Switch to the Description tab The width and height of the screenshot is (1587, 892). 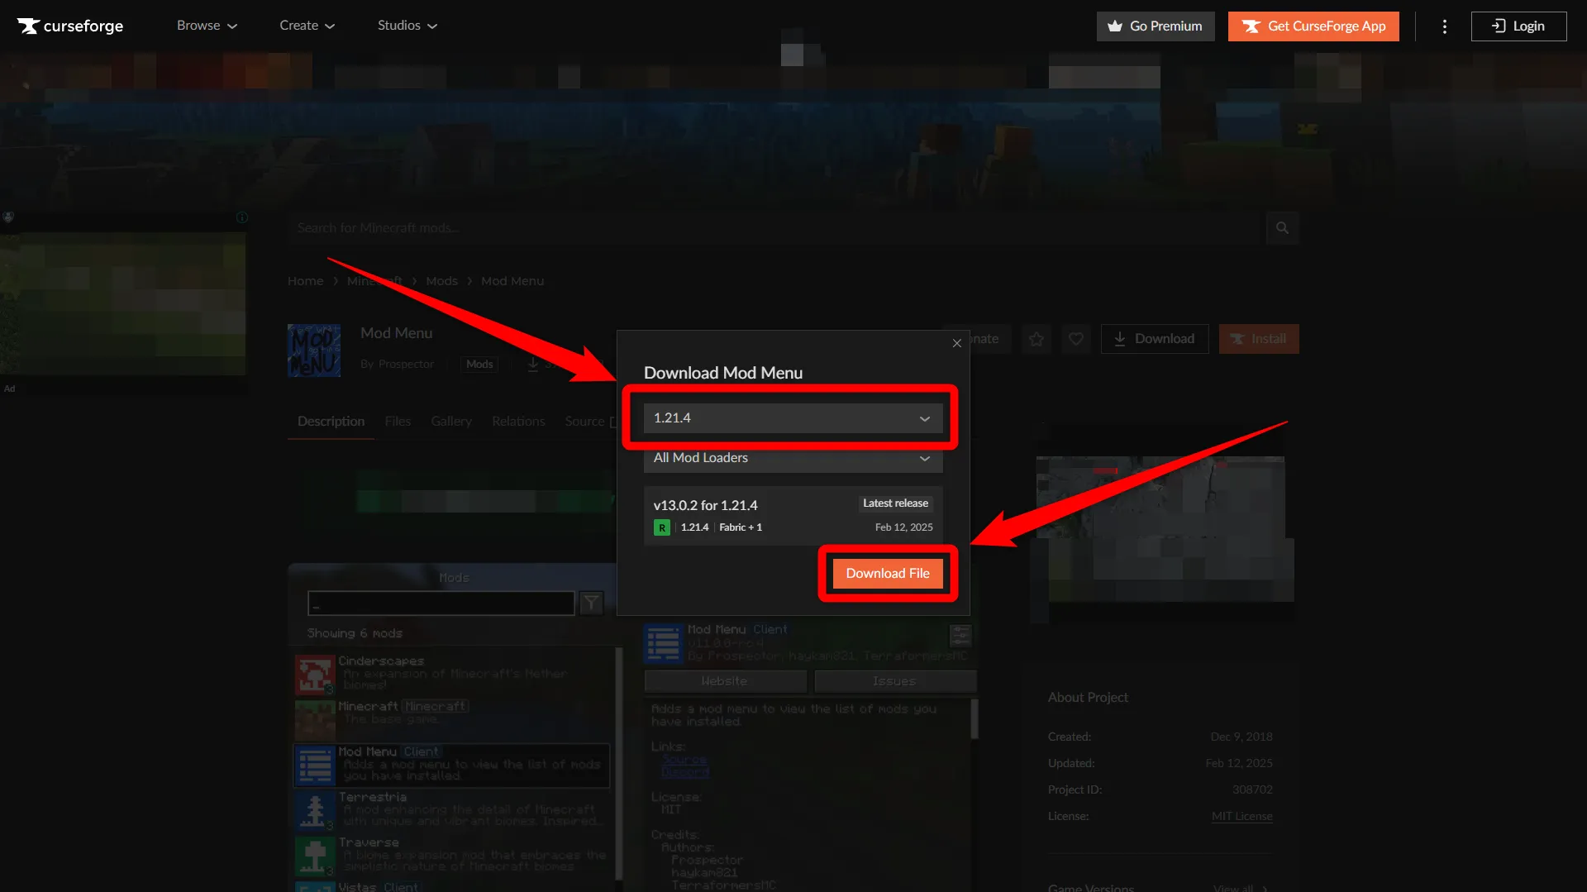point(331,422)
